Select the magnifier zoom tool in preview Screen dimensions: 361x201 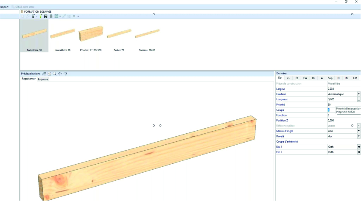tap(55, 74)
